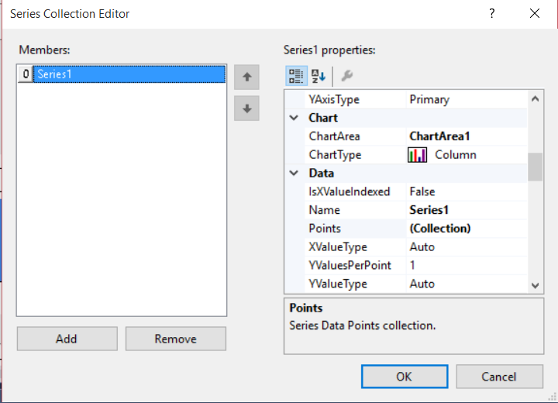Viewport: 558px width, 403px height.
Task: Collapse the Data category
Action: pyautogui.click(x=294, y=173)
